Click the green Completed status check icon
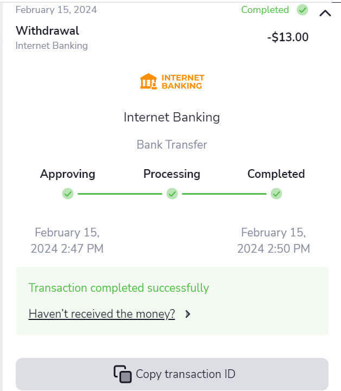Image resolution: width=341 pixels, height=391 pixels. (302, 10)
